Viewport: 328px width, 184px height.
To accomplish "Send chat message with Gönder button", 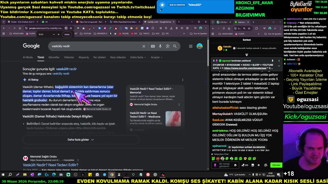I will coord(276,165).
